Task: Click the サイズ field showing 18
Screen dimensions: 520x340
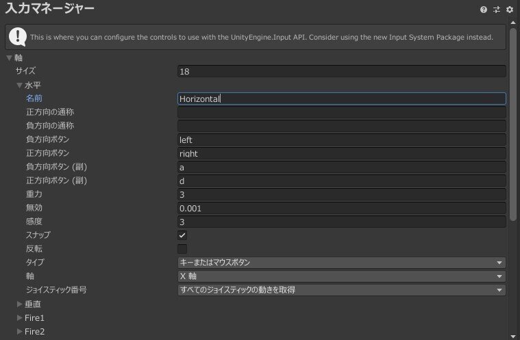Action: (341, 71)
